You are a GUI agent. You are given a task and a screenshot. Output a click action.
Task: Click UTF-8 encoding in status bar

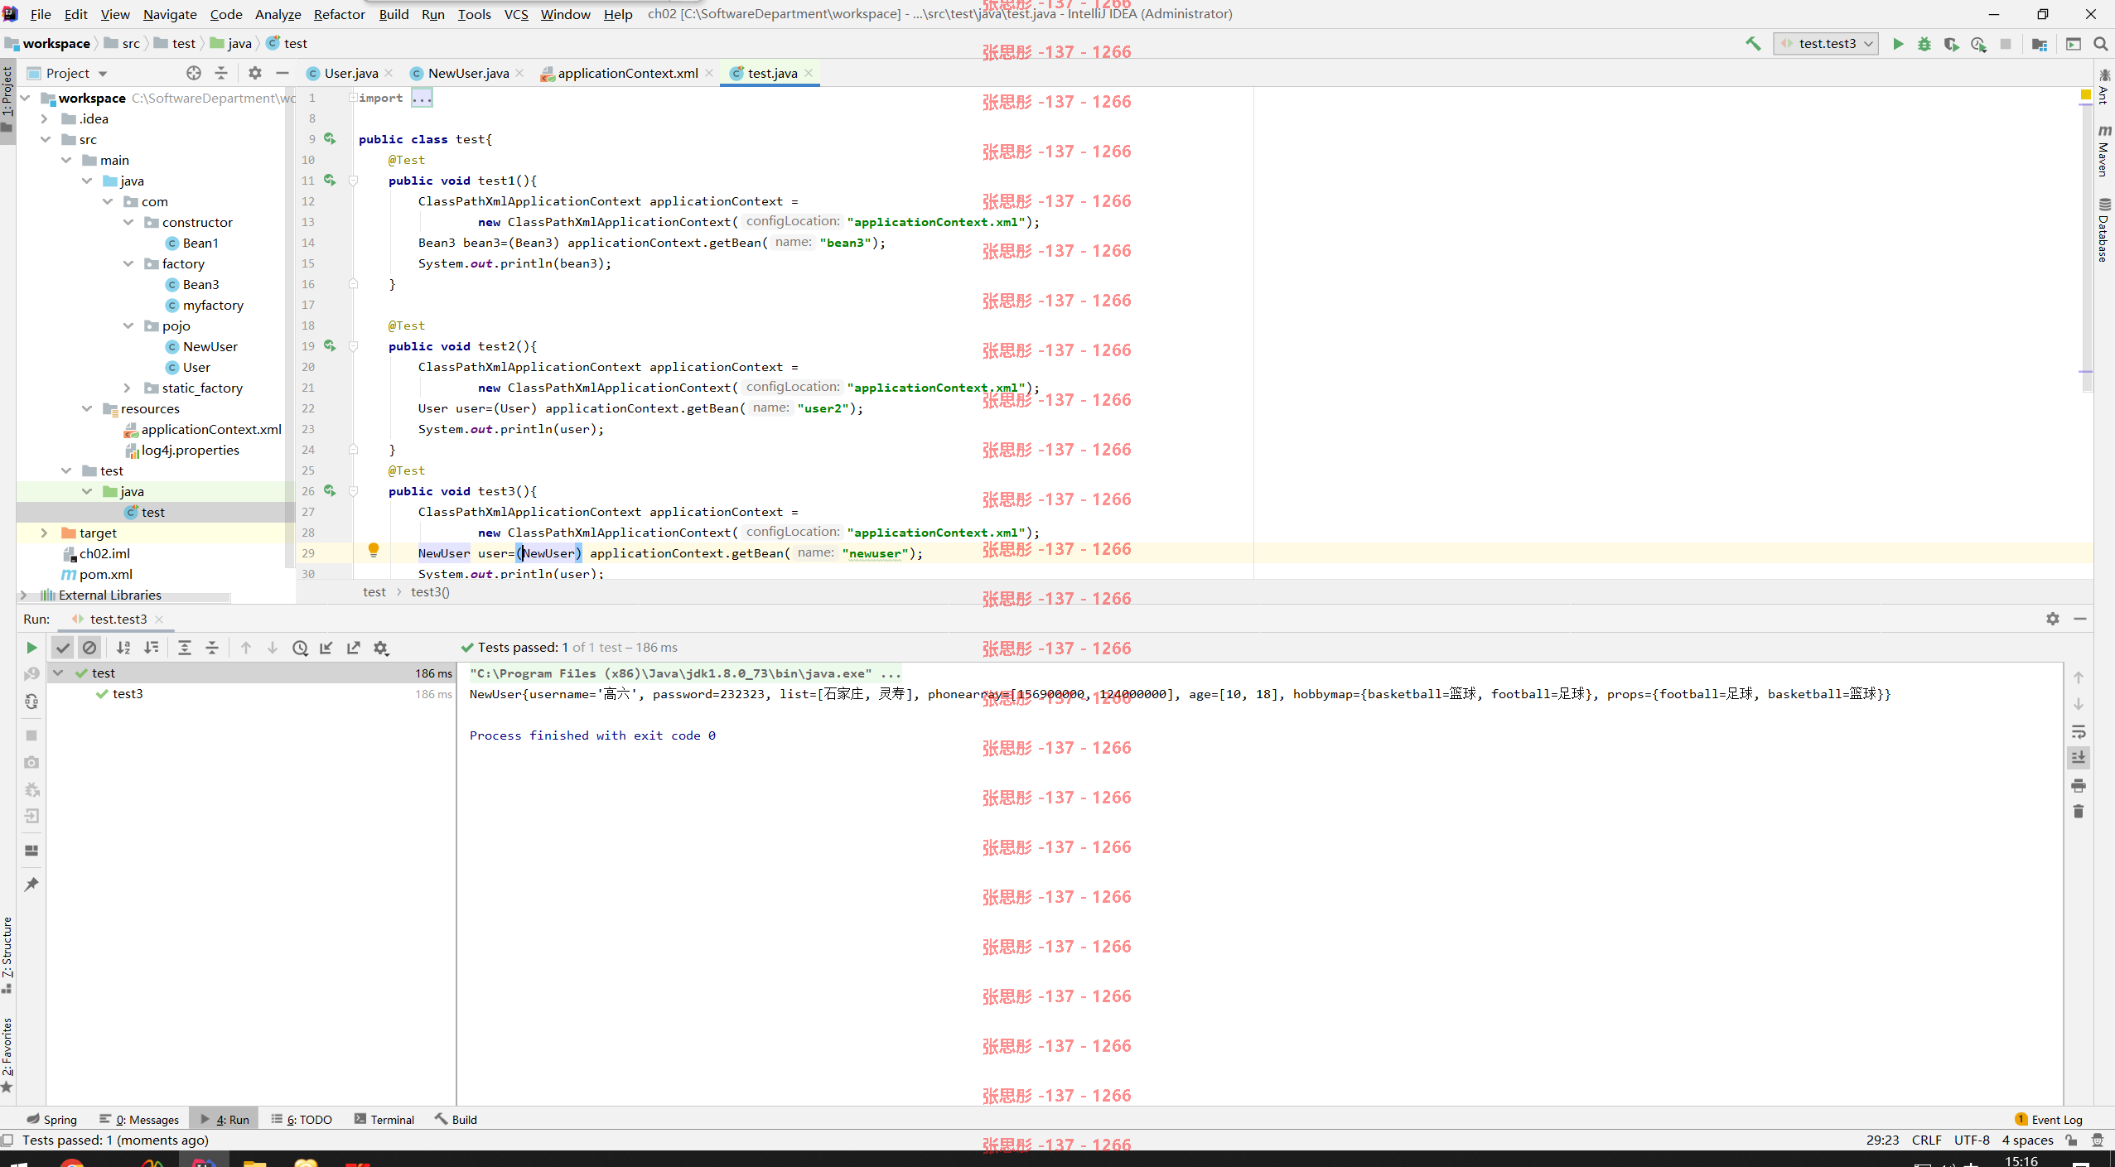click(x=1972, y=1140)
